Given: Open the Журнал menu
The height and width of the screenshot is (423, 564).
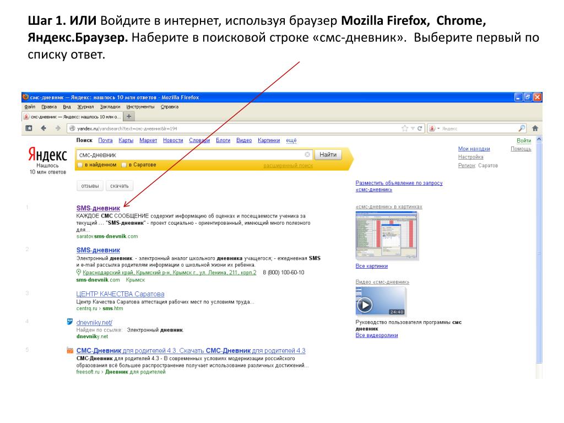Looking at the screenshot, I should [85, 107].
